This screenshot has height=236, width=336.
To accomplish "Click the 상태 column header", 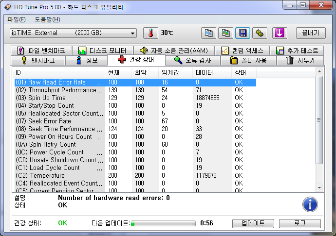I will (x=243, y=73).
